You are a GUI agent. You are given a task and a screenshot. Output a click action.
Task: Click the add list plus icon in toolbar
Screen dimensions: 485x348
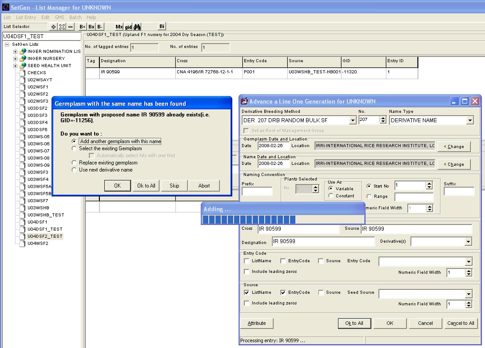coord(53,27)
